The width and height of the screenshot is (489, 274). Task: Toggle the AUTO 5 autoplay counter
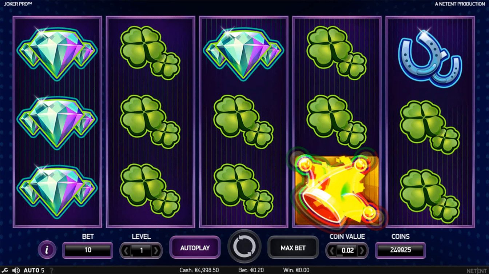pos(34,270)
